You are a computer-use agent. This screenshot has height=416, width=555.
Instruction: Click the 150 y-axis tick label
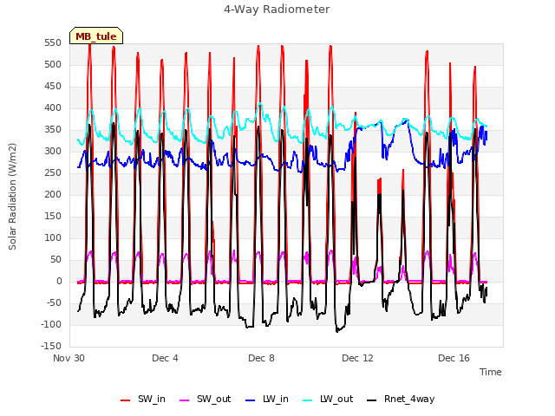pyautogui.click(x=53, y=216)
